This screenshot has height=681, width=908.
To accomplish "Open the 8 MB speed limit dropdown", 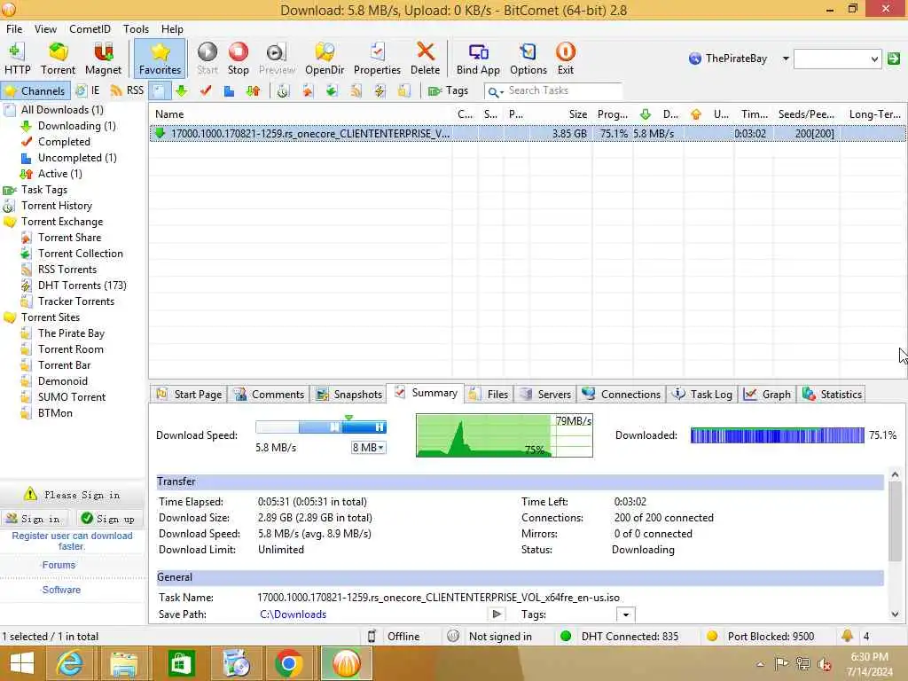I will 368,448.
